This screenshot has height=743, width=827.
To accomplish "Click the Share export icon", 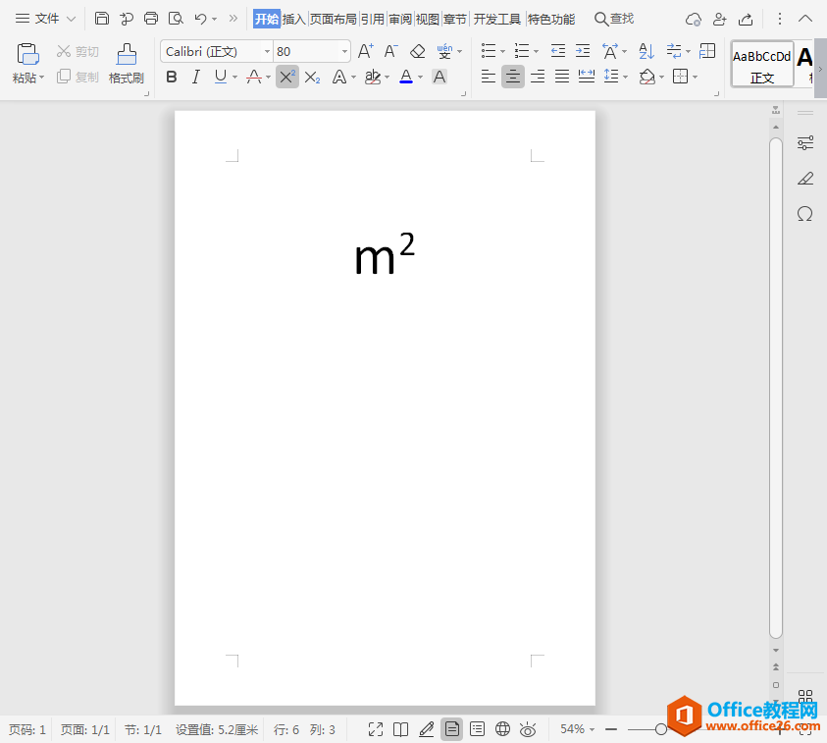I will (746, 20).
